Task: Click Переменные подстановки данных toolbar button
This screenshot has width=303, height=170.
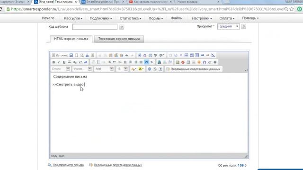Action: coord(194,69)
